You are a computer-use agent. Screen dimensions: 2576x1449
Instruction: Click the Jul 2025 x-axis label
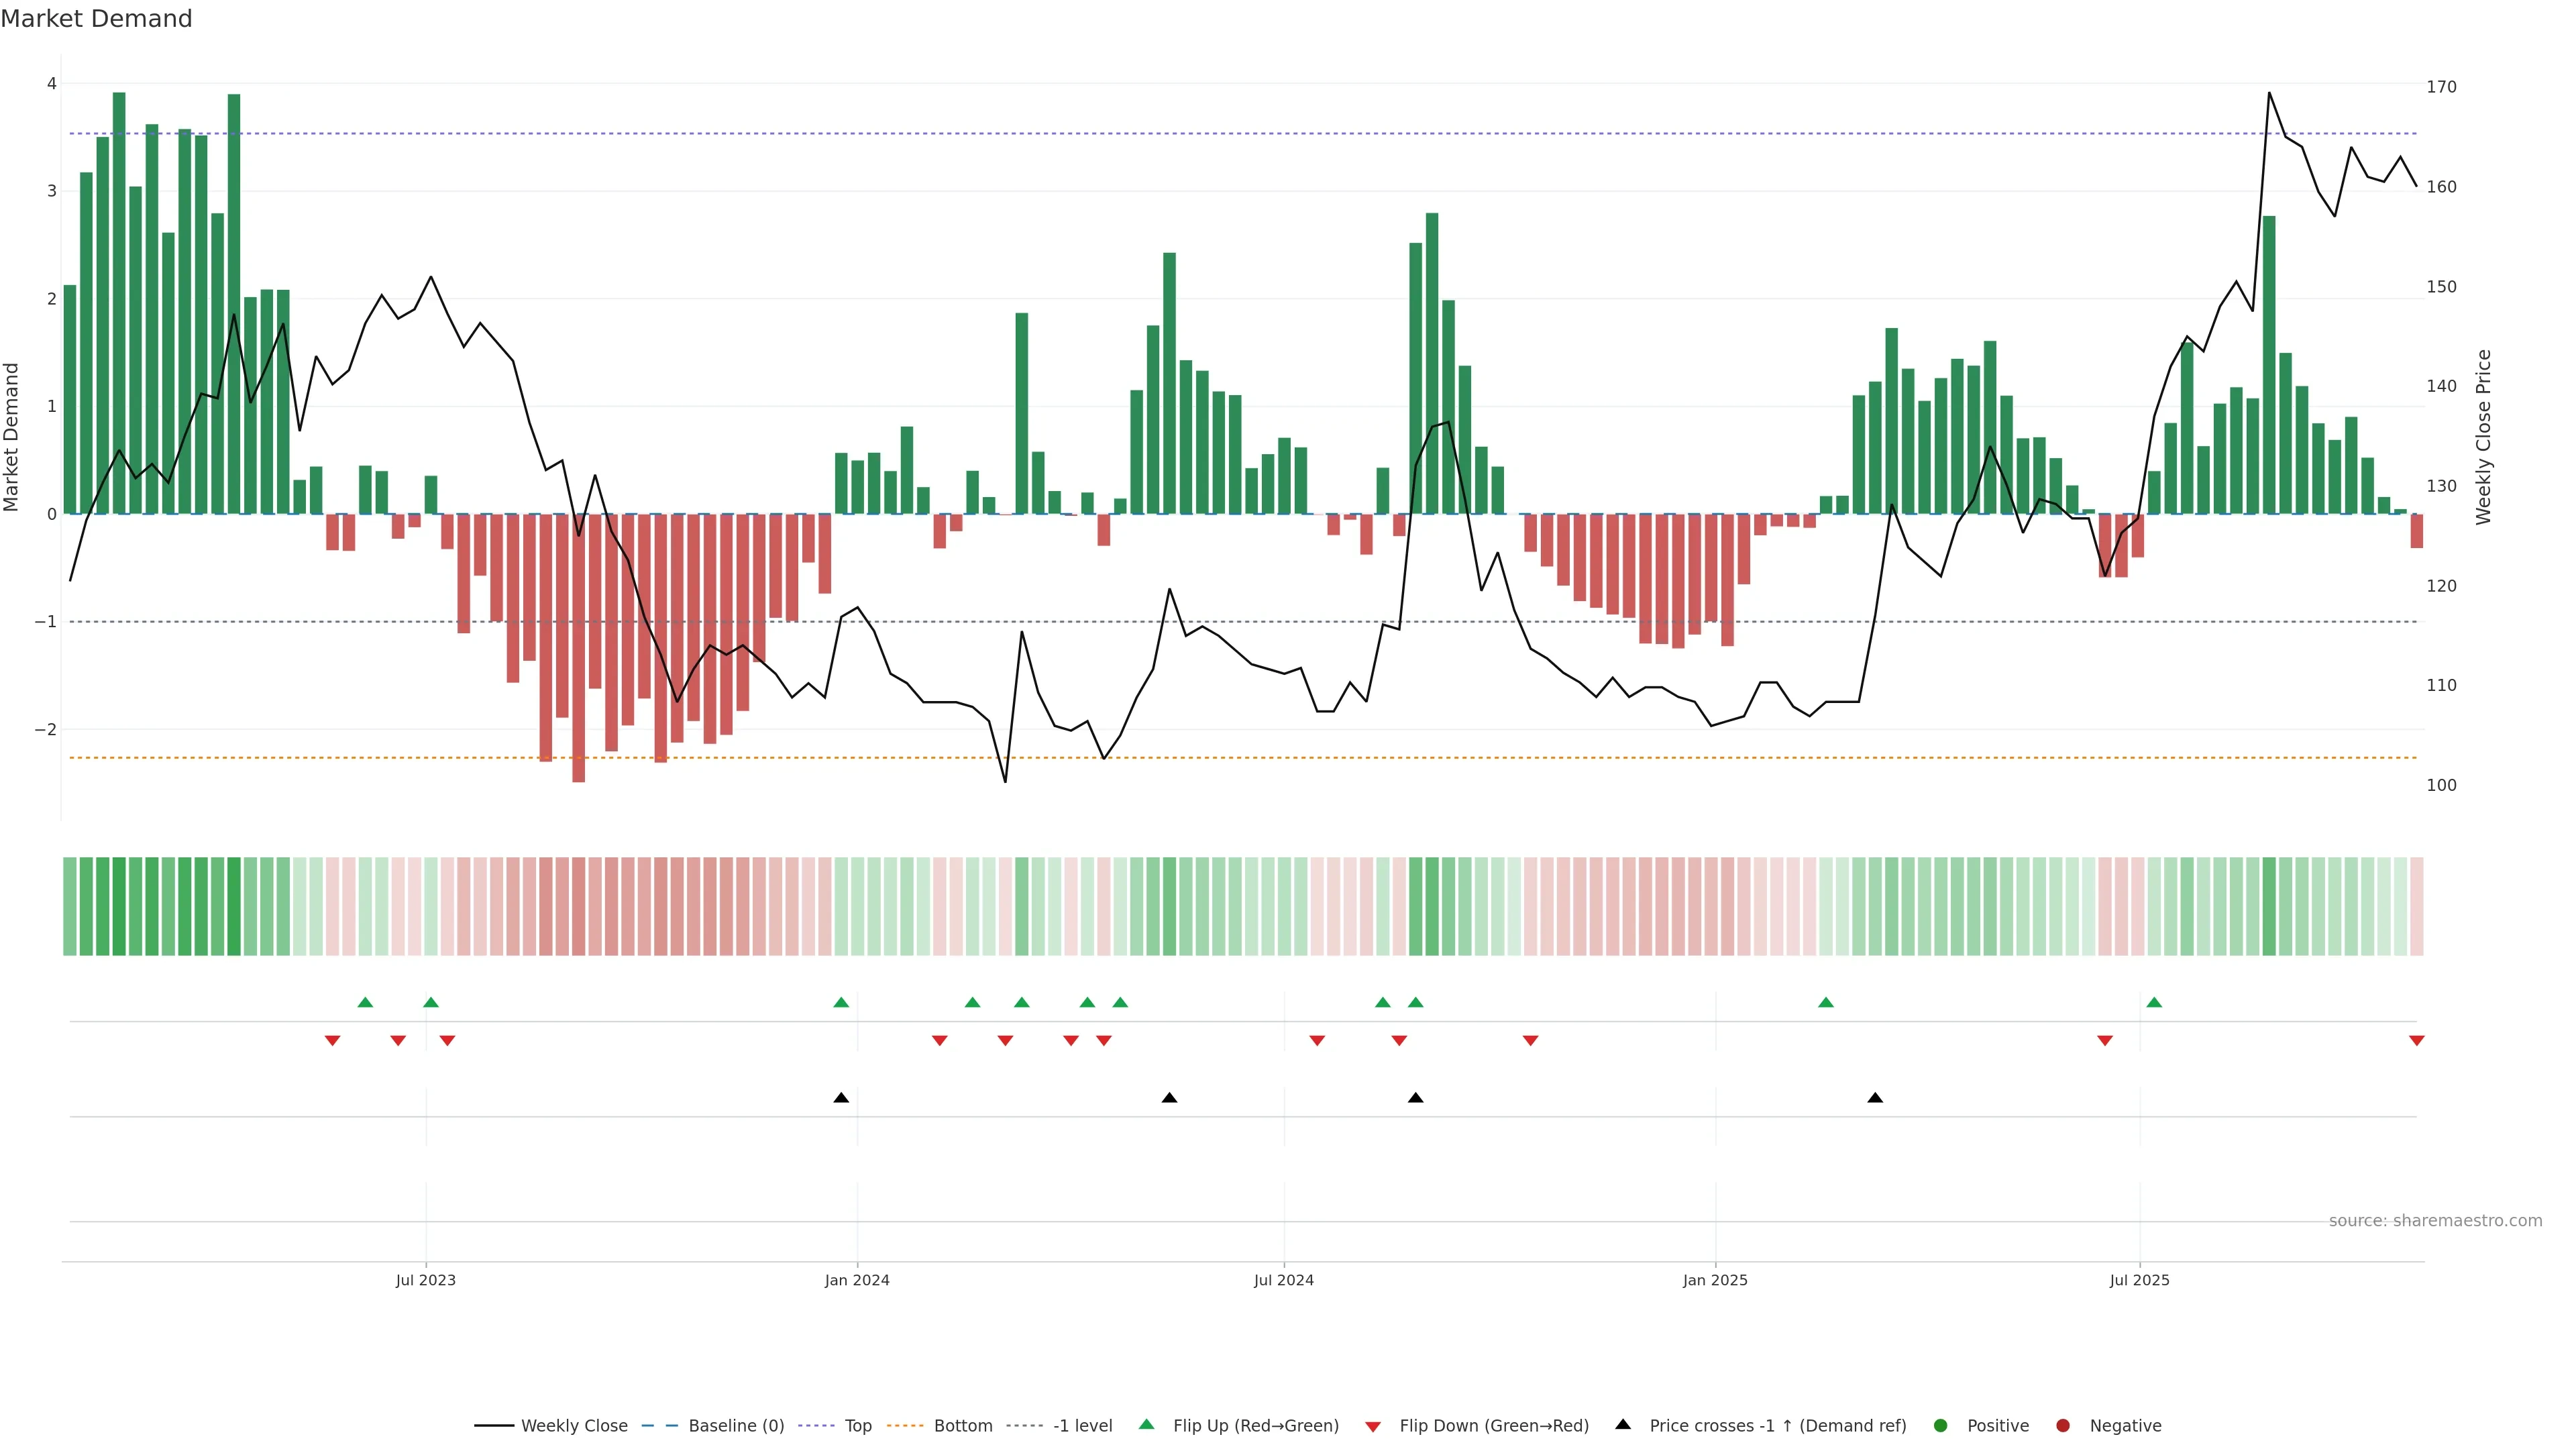[2139, 1280]
